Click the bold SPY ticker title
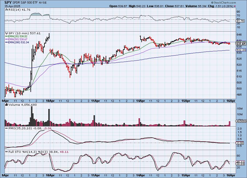The height and width of the screenshot is (178, 247). click(8, 2)
